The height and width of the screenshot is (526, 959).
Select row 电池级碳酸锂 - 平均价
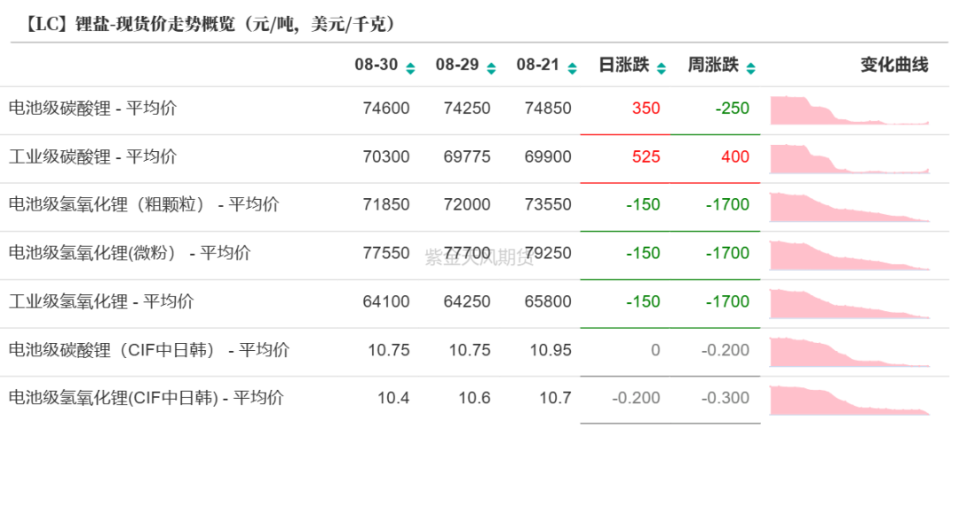[x=92, y=108]
